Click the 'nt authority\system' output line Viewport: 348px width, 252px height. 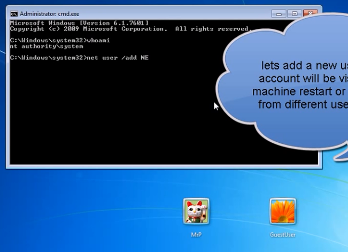click(47, 46)
